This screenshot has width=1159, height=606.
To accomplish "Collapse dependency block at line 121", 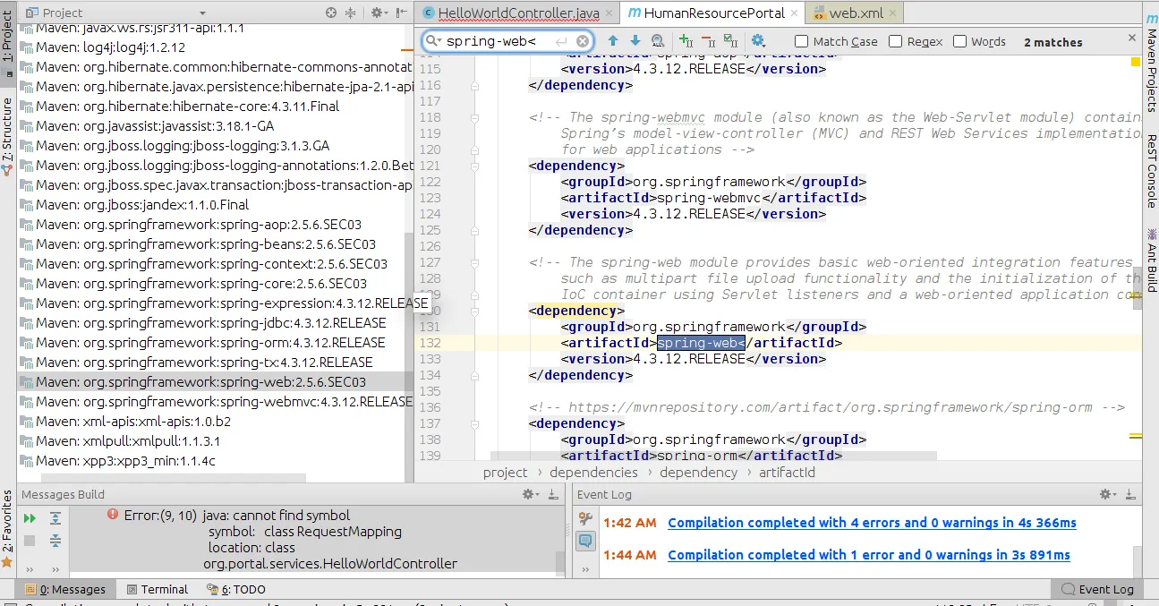I will [x=474, y=166].
